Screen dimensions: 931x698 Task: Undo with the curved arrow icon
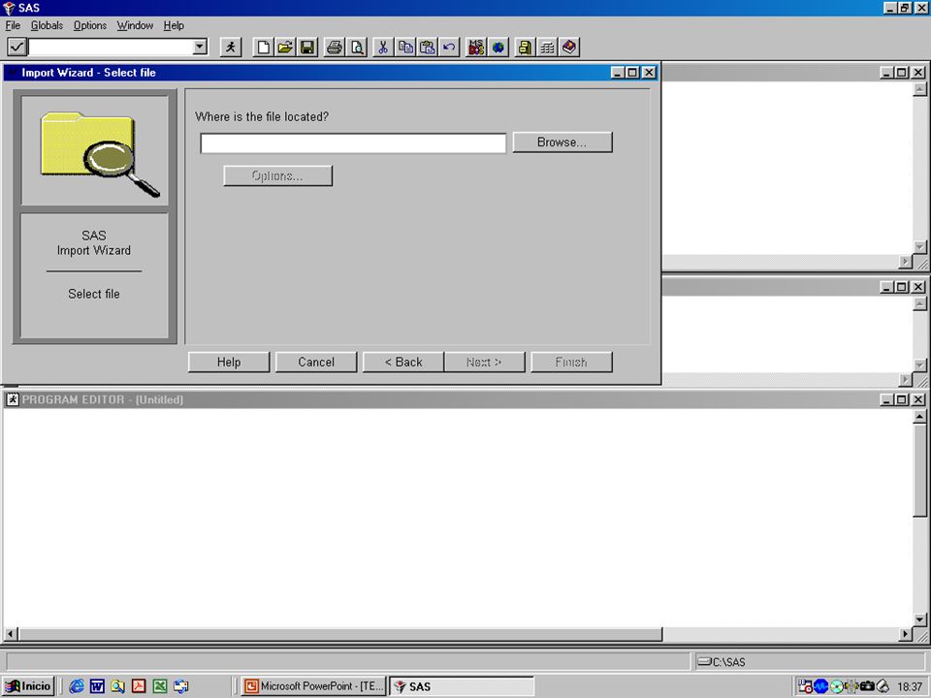coord(449,47)
